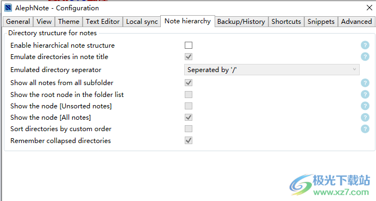
Task: Click the 'Directory structure for notes' group title
Action: point(52,33)
